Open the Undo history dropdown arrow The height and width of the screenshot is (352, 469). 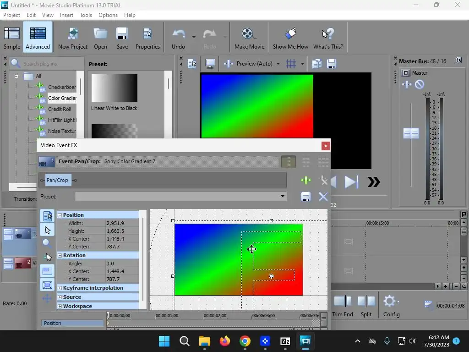(194, 37)
